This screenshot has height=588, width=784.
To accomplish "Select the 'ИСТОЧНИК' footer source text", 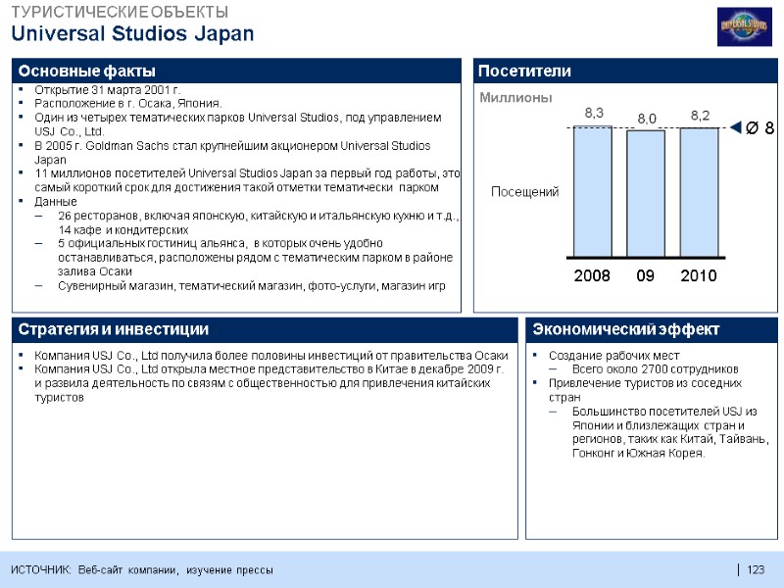I will tap(142, 570).
